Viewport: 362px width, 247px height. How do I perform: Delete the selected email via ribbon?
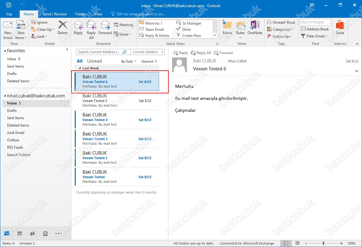(x=62, y=28)
